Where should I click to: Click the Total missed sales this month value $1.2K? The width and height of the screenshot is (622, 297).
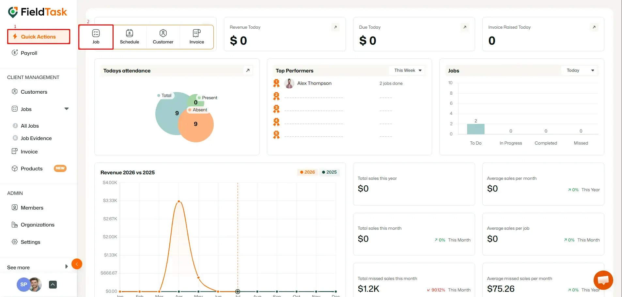coord(368,289)
